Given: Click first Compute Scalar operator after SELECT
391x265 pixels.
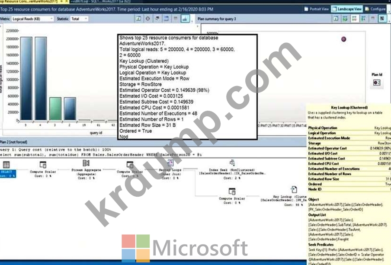Looking at the screenshot, I should (43, 165).
